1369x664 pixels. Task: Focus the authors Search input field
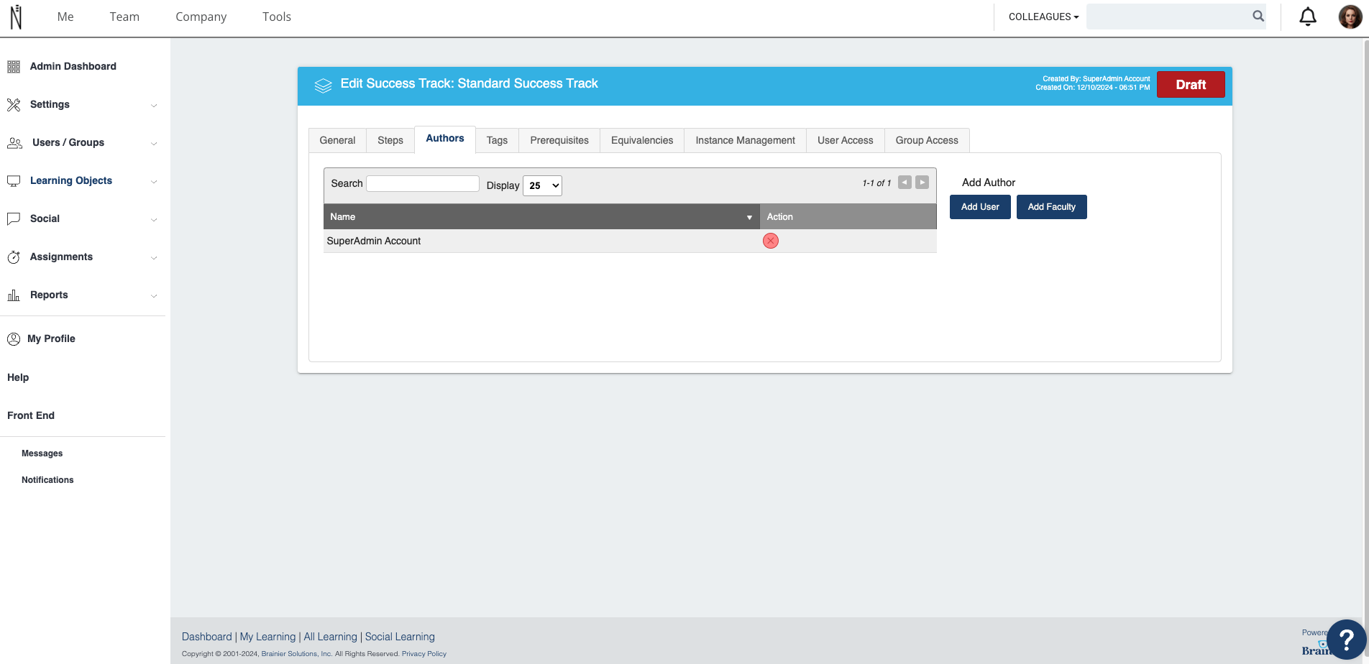(x=423, y=183)
